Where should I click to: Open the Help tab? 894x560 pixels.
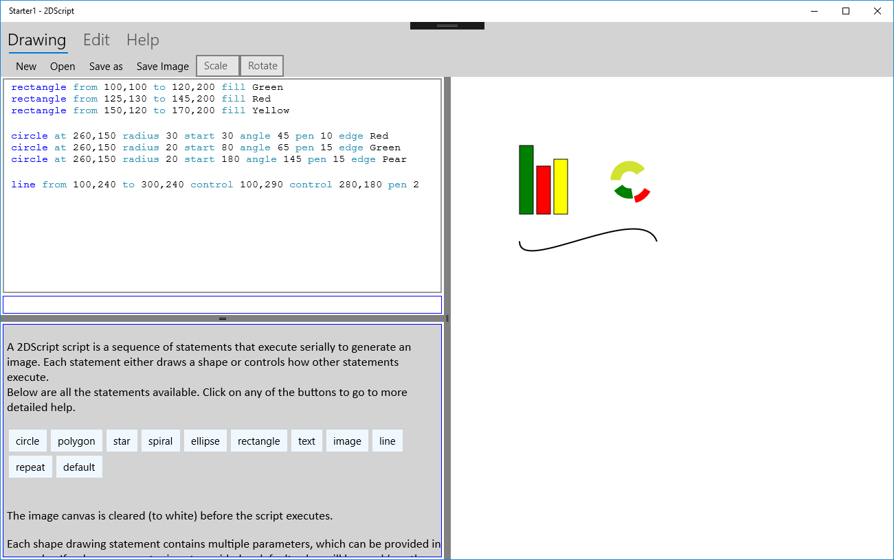(x=143, y=40)
